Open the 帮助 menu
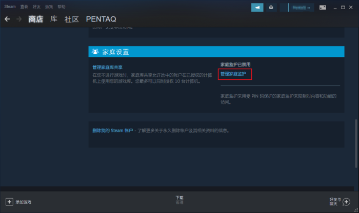Image resolution: width=359 pixels, height=213 pixels. (62, 7)
